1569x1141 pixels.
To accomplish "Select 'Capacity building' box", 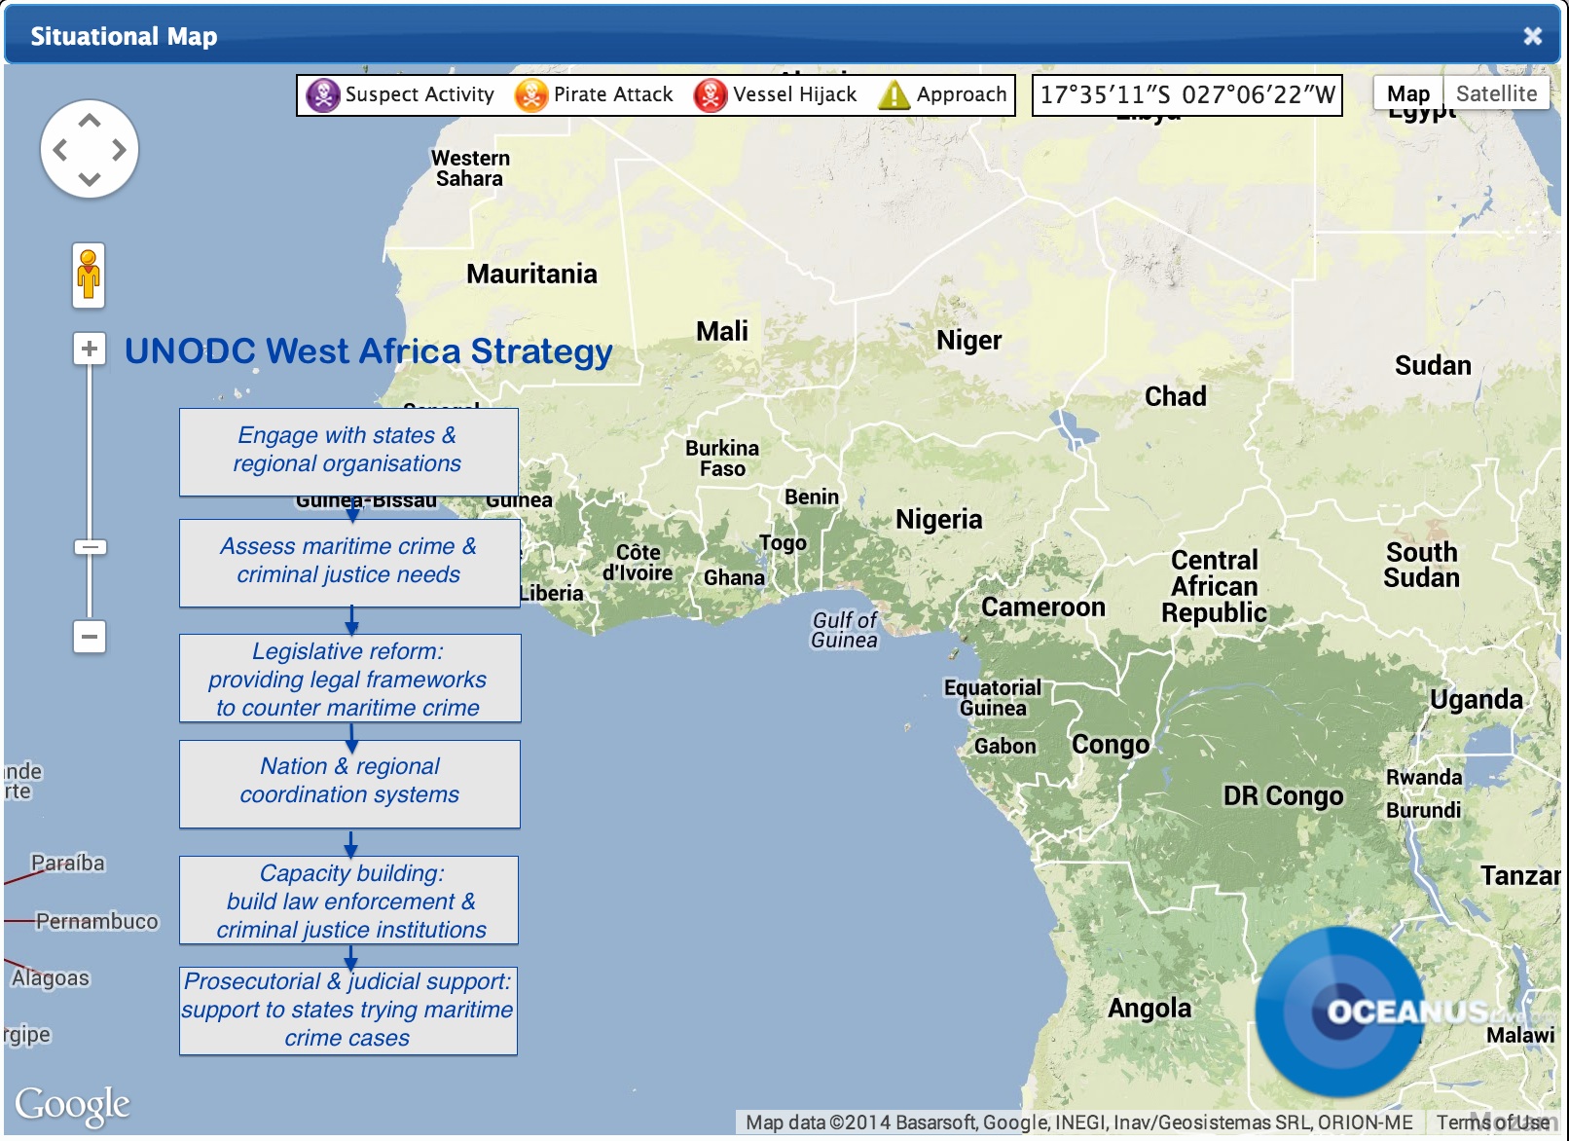I will pyautogui.click(x=349, y=901).
